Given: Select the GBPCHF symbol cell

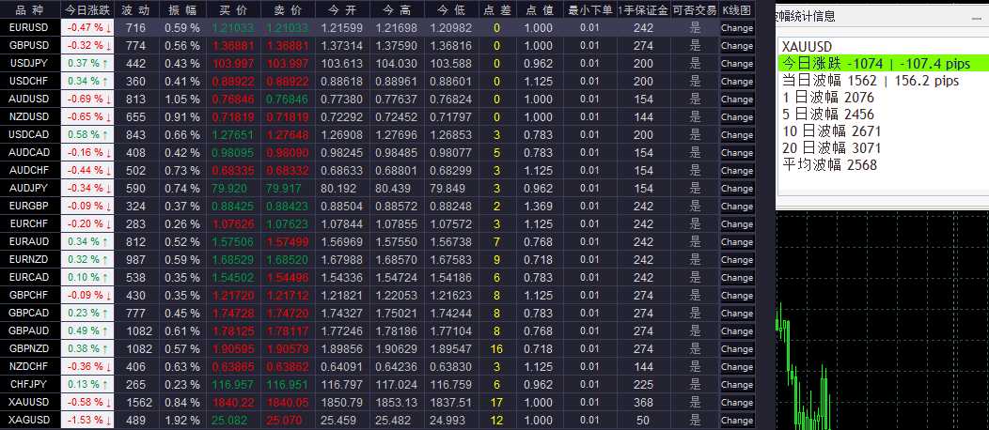Looking at the screenshot, I should pos(30,295).
